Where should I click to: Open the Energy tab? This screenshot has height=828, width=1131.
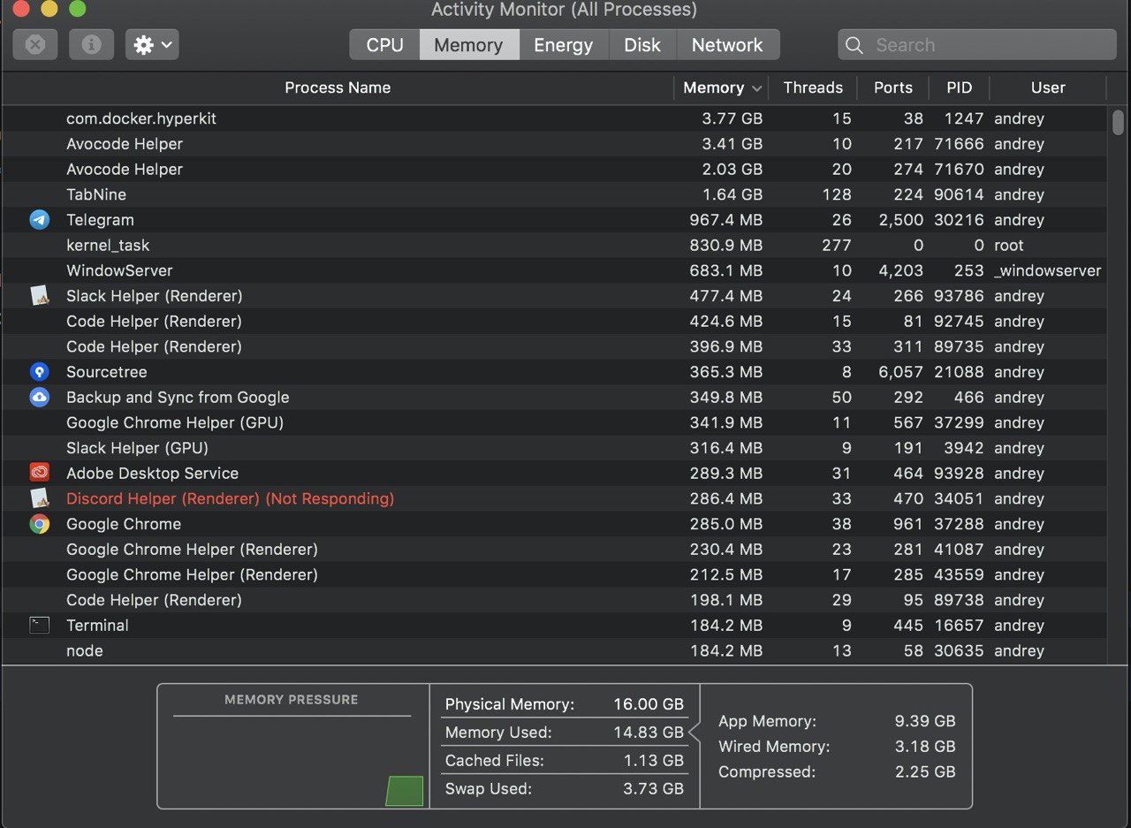click(563, 45)
